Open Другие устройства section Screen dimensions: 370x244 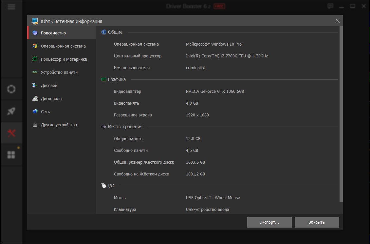(62, 125)
